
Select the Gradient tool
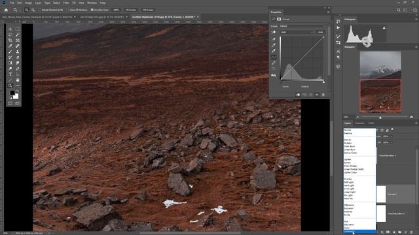[x=10, y=63]
